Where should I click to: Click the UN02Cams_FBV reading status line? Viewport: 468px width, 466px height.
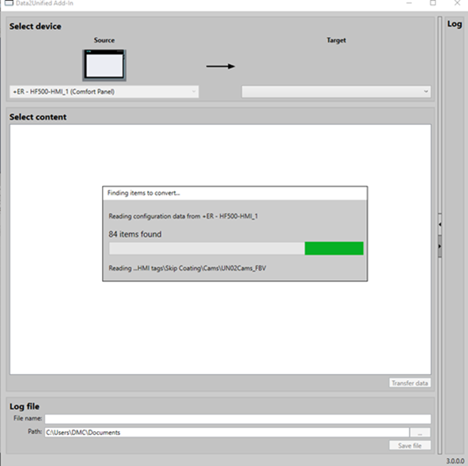187,268
